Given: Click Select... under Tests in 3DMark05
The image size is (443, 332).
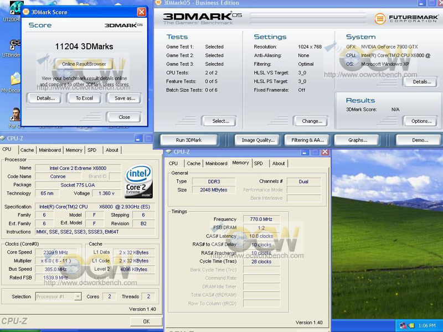Looking at the screenshot, I should click(220, 121).
